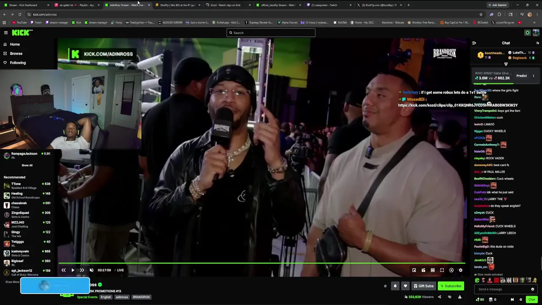542x305 pixels.
Task: Click the Gift Subs button
Action: click(x=423, y=286)
